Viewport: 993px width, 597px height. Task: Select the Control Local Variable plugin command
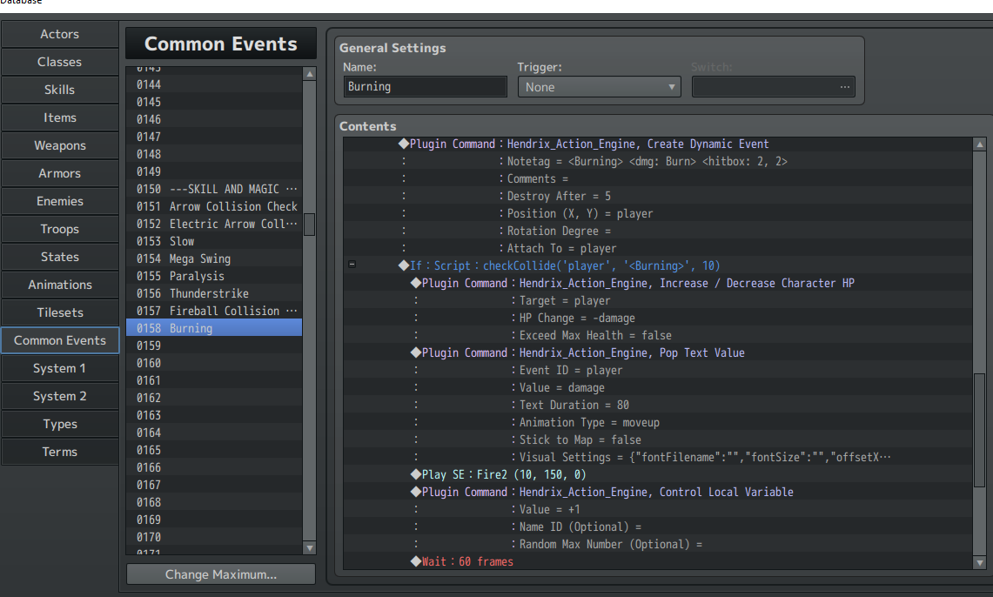pyautogui.click(x=657, y=492)
